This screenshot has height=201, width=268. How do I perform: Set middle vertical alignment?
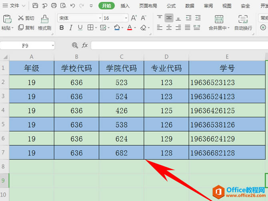[x=169, y=18]
